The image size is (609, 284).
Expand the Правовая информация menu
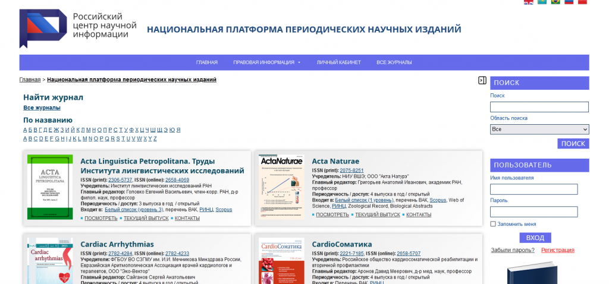[x=266, y=62]
